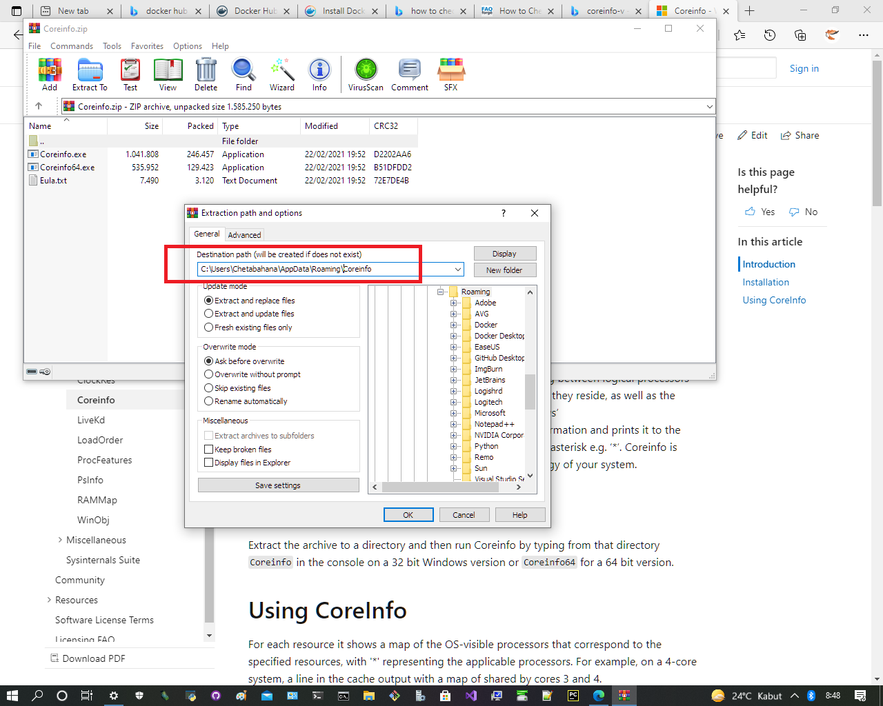The image size is (883, 706).
Task: Click the SFX toolbar icon
Action: (x=451, y=74)
